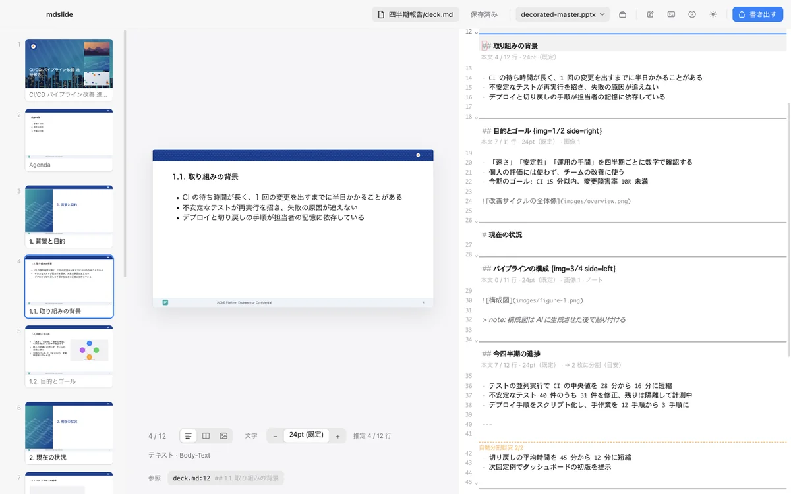Click the 'Agenda' slide label

[x=40, y=165]
